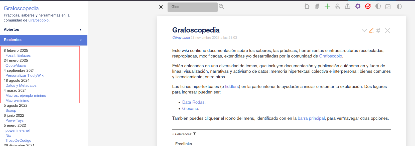415x146 pixels.
Task: Open TrozoDeCodigo recent entry
Action: point(18,140)
